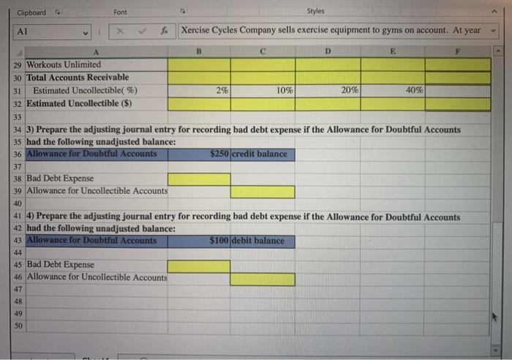Click the Name Box showing A1
Image resolution: width=512 pixels, height=360 pixels.
(x=52, y=31)
